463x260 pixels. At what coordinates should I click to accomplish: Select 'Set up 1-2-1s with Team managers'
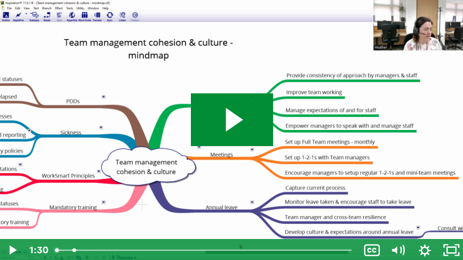click(327, 157)
